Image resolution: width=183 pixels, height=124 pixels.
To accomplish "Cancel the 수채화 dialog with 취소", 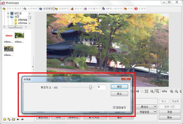I will coord(119,94).
